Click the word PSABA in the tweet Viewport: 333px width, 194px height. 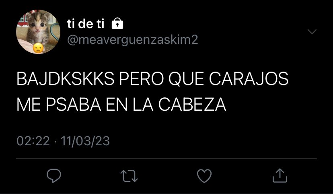[74, 105]
